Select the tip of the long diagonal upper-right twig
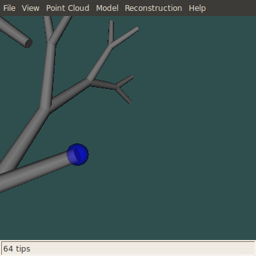256x256 pixels. coord(137,29)
